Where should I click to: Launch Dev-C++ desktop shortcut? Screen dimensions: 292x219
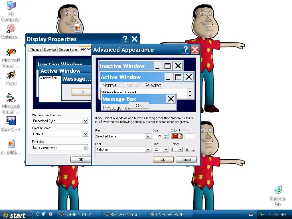pos(11,124)
